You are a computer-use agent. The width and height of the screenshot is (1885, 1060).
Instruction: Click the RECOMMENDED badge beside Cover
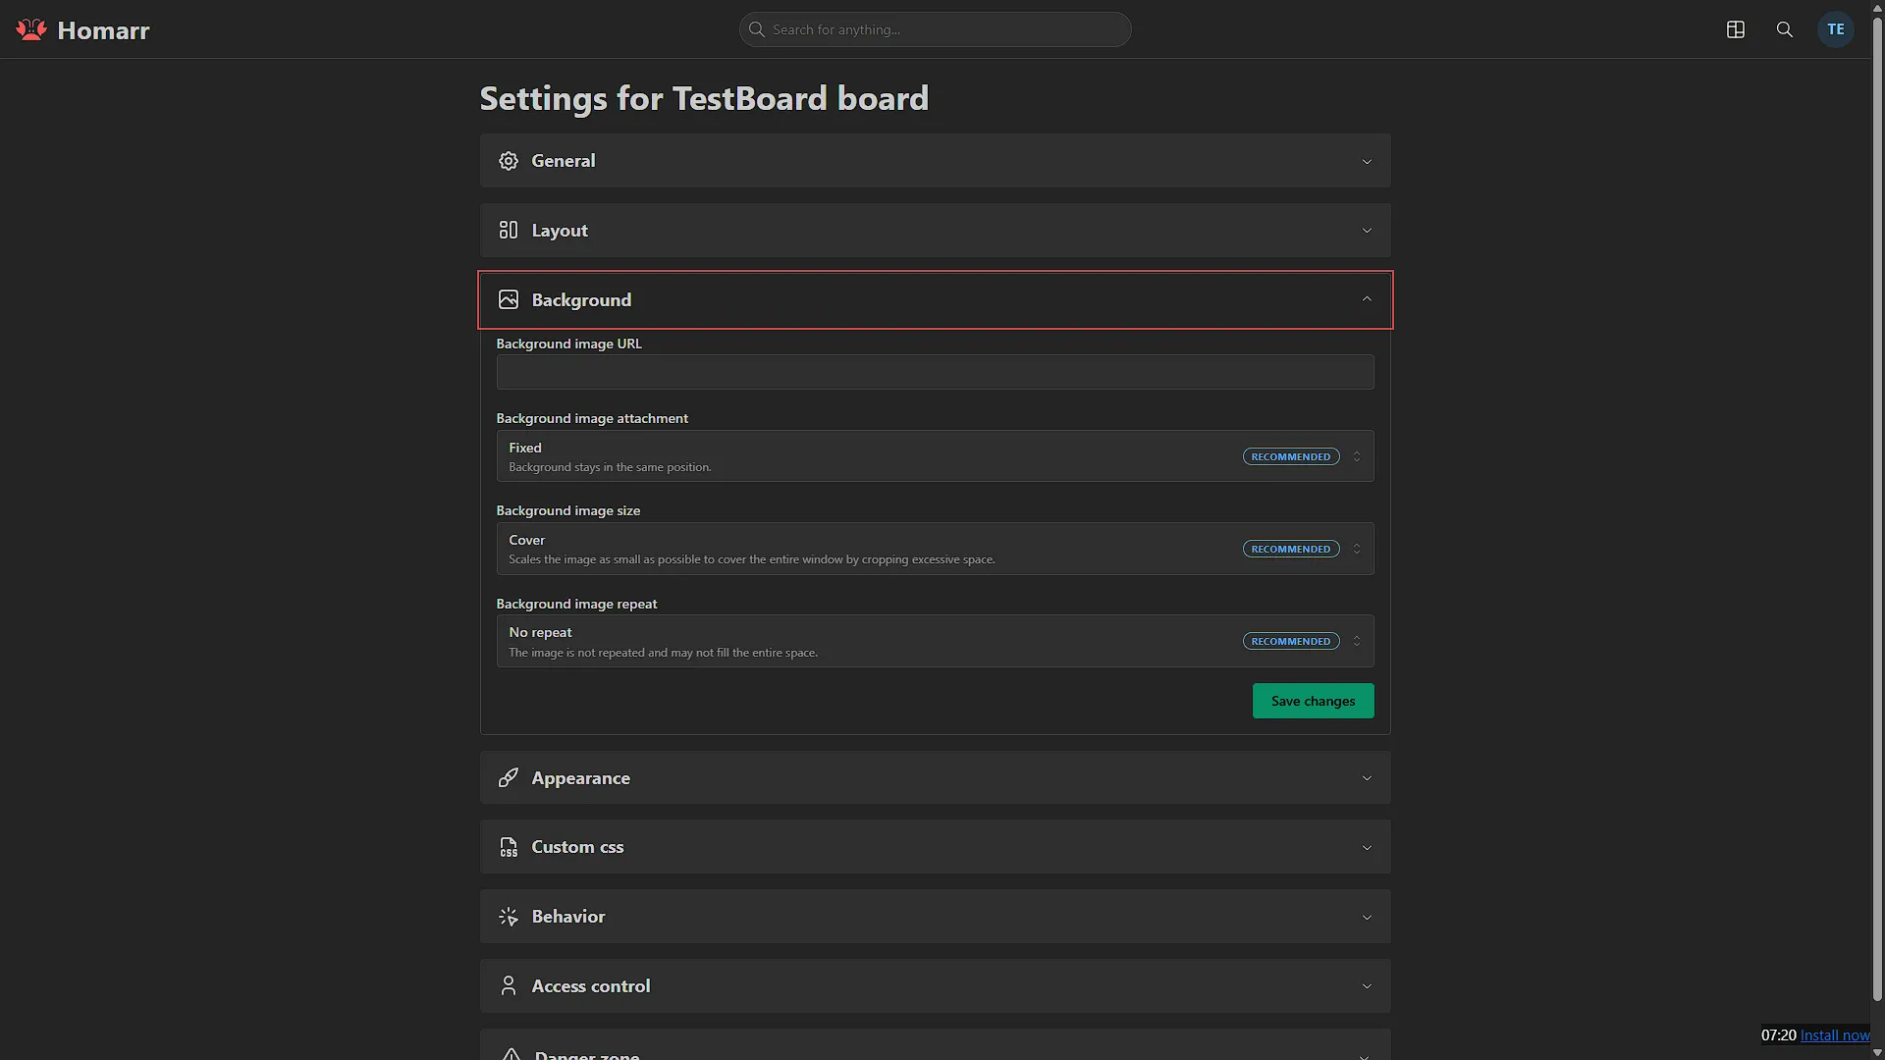(1291, 549)
